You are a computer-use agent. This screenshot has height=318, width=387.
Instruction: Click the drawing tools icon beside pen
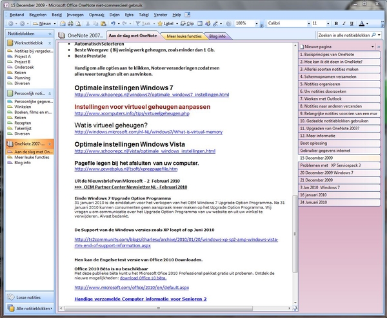click(x=208, y=23)
